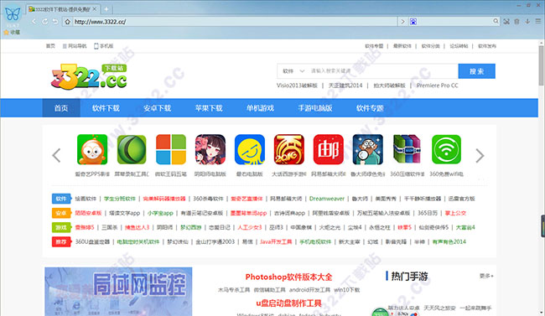Open the 阴阳师电脑版 anime girl icon

(x=210, y=149)
